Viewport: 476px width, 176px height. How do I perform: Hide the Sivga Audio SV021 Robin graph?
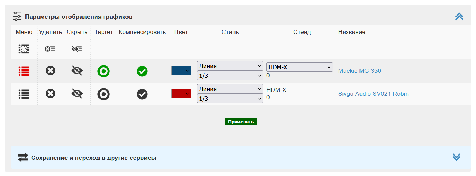point(76,94)
